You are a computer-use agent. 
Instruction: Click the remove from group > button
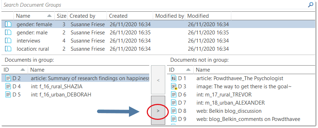(x=158, y=111)
